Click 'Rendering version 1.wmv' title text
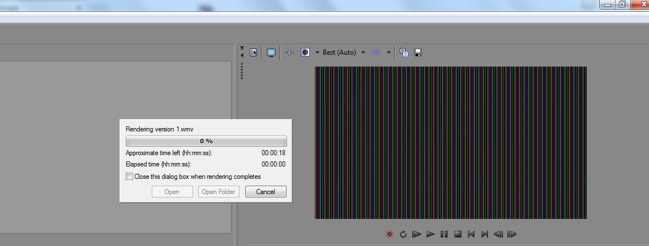 160,129
